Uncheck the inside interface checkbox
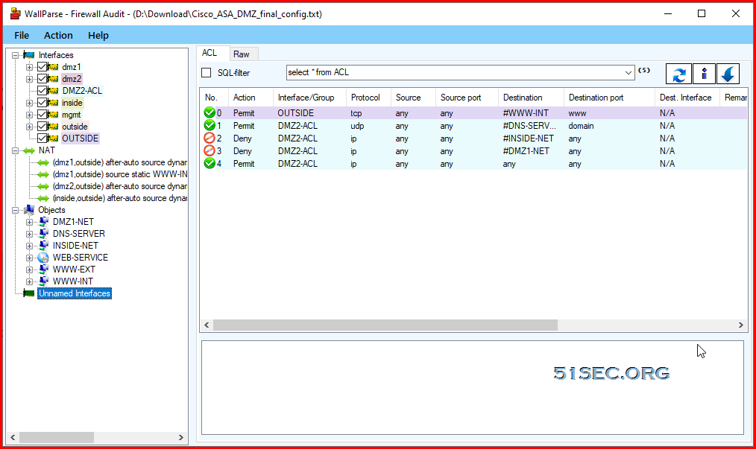This screenshot has height=449, width=756. [42, 103]
